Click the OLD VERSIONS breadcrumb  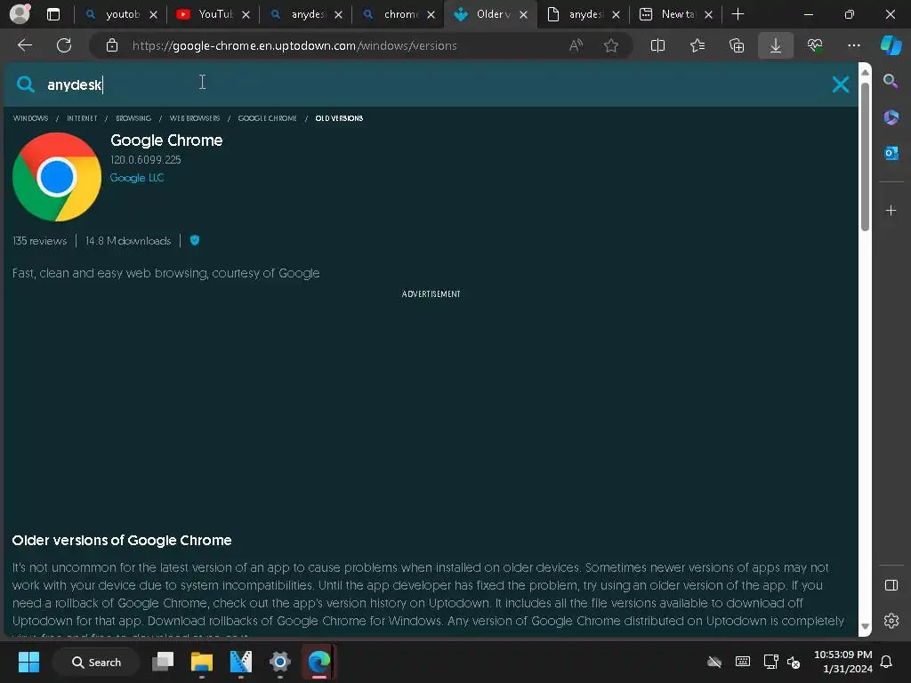[339, 118]
